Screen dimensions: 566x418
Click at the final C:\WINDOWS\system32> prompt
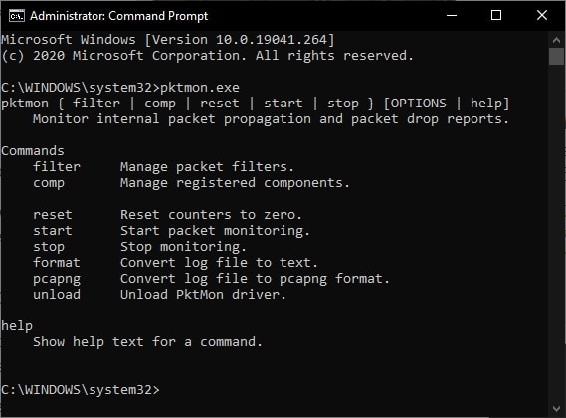(x=81, y=390)
